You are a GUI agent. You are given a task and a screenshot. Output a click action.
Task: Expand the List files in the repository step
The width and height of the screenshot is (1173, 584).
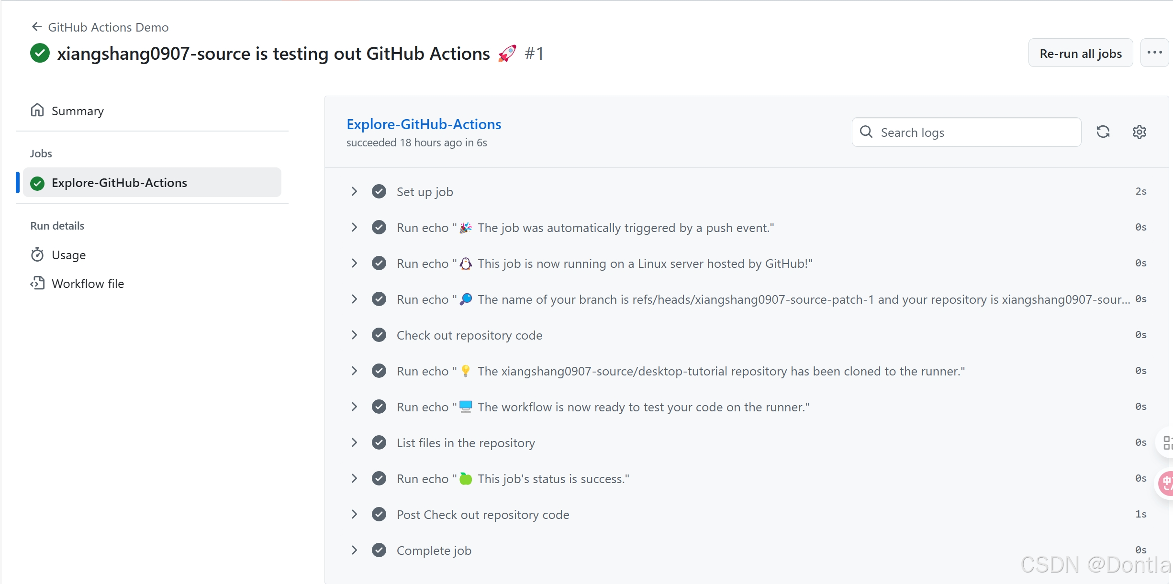354,442
